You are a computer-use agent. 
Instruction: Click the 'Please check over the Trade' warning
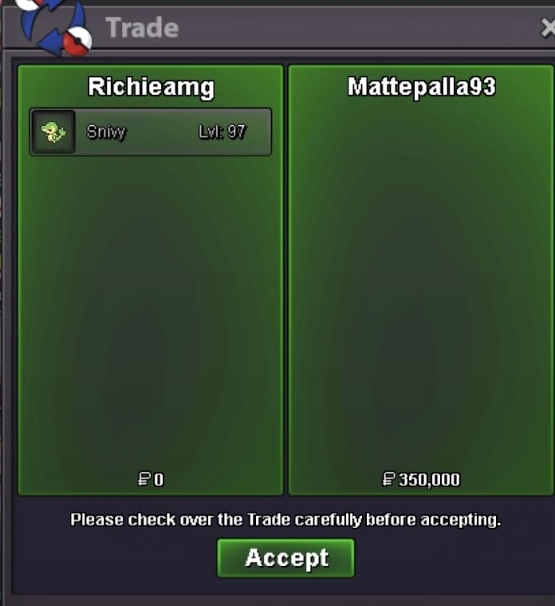(x=285, y=520)
